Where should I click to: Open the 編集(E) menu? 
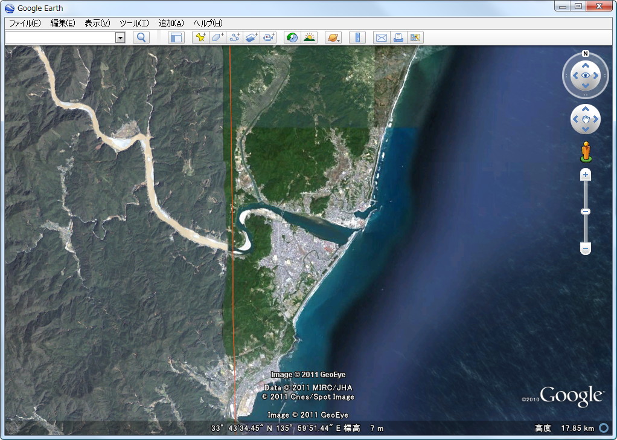[63, 23]
